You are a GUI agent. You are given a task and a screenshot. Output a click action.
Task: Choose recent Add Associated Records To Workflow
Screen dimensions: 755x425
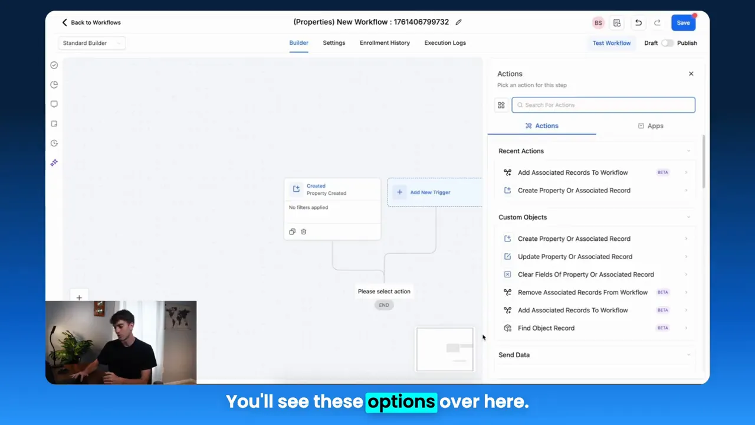(596, 172)
